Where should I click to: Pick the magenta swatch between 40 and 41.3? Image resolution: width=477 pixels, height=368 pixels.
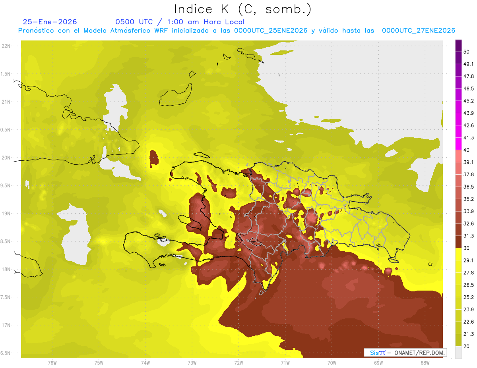[x=458, y=144]
